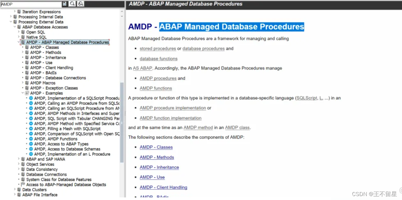Click the book icon of Data Consistency
Viewport: 402px width, 200px height.
pos(23,170)
